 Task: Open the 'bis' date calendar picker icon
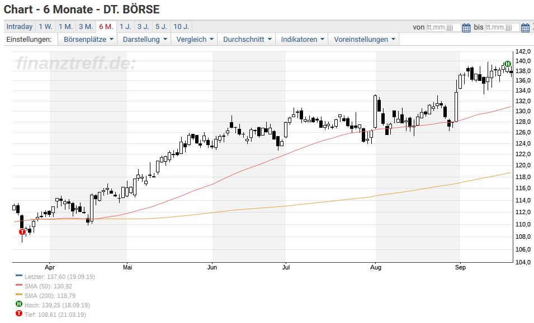pos(525,27)
